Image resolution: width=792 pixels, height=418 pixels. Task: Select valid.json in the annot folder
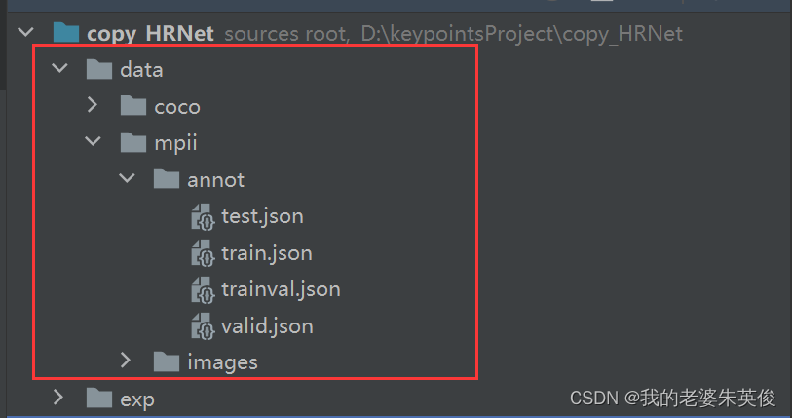tap(267, 326)
